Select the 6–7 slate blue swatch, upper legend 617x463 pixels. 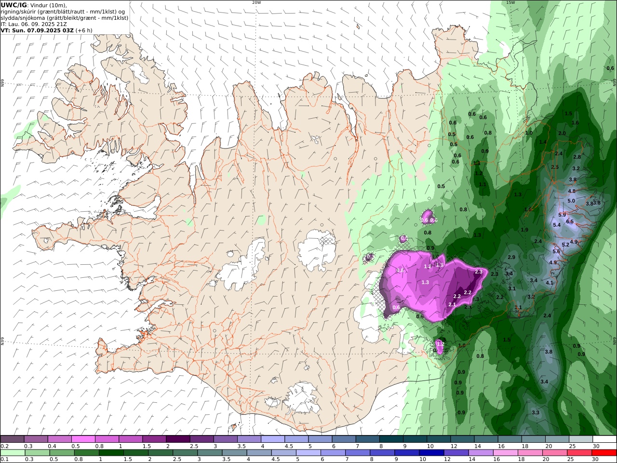pos(344,439)
